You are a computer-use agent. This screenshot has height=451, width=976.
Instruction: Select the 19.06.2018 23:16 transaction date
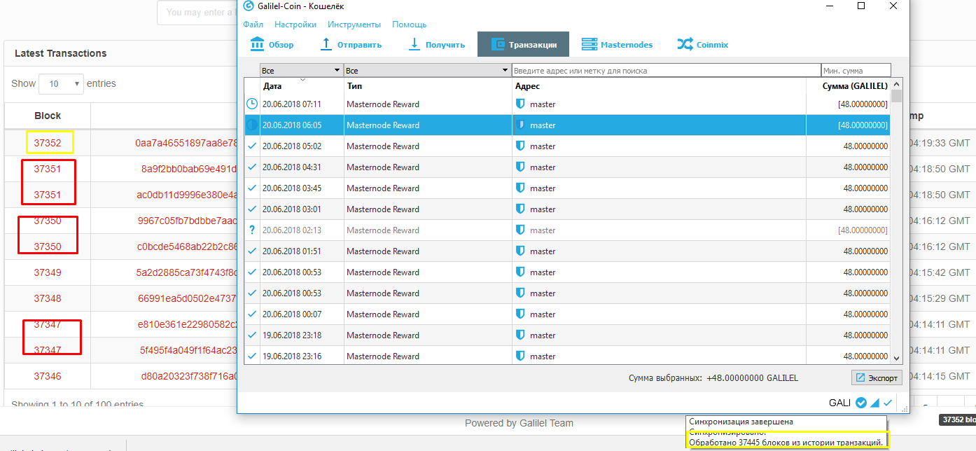(x=291, y=356)
